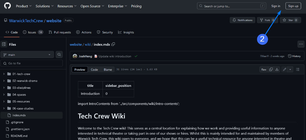Open the History link
The width and height of the screenshot is (306, 140).
pyautogui.click(x=294, y=56)
